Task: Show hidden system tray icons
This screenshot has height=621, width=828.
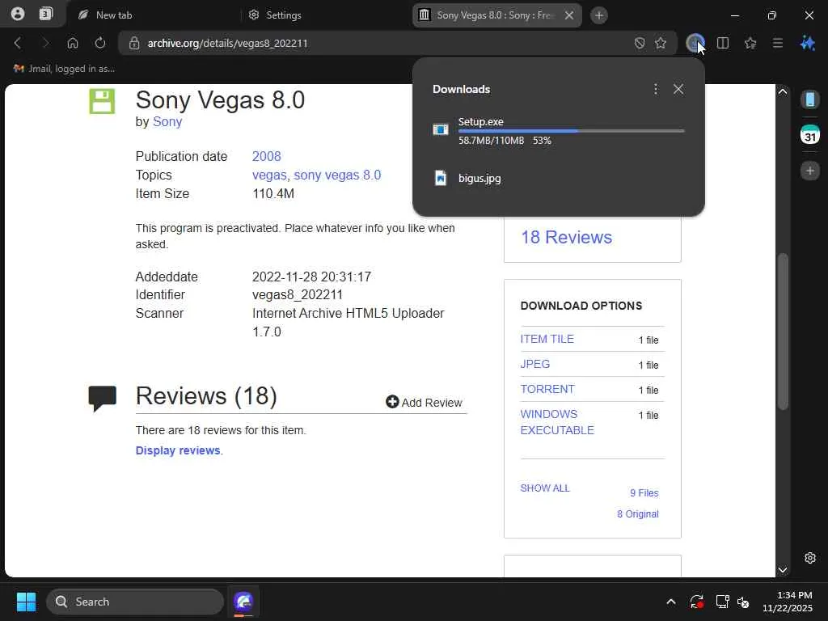Action: [670, 602]
